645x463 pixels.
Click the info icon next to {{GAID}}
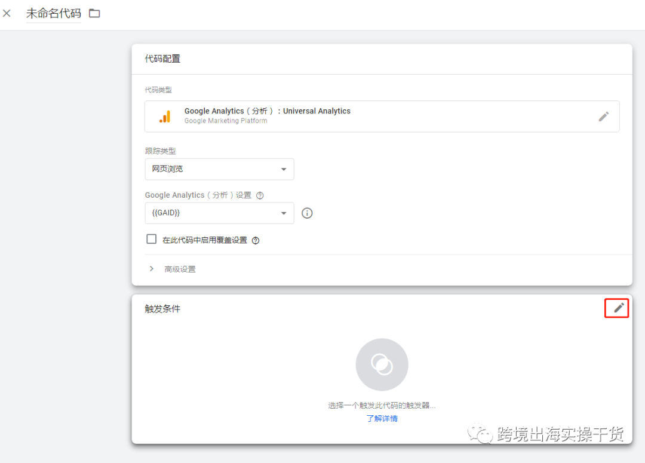tap(307, 213)
